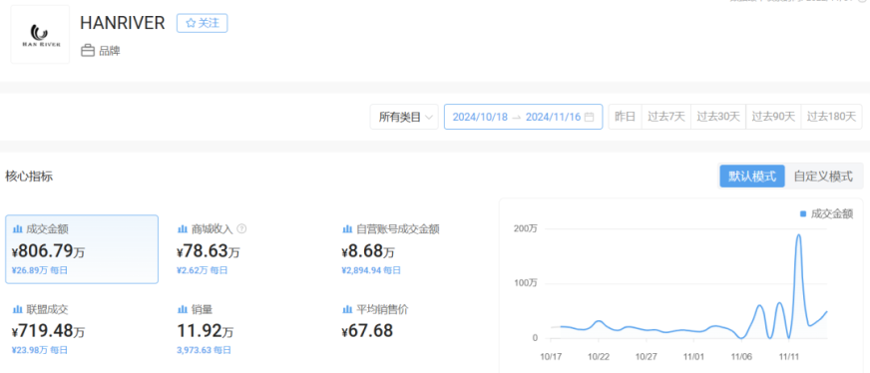Image resolution: width=870 pixels, height=373 pixels.
Task: Click the 200万 y-axis label
Action: tap(527, 228)
